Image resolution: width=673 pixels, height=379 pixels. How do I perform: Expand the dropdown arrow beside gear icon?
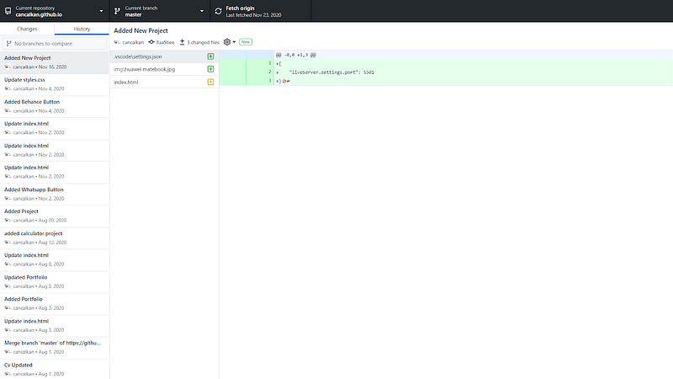click(x=234, y=42)
